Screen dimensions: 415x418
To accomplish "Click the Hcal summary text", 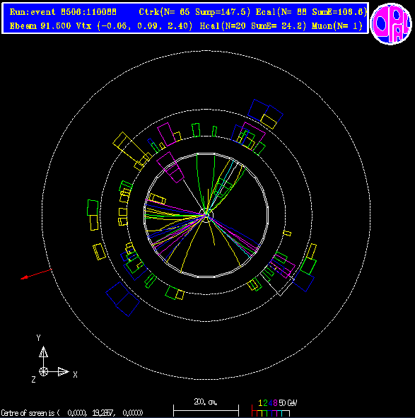I will coord(253,26).
